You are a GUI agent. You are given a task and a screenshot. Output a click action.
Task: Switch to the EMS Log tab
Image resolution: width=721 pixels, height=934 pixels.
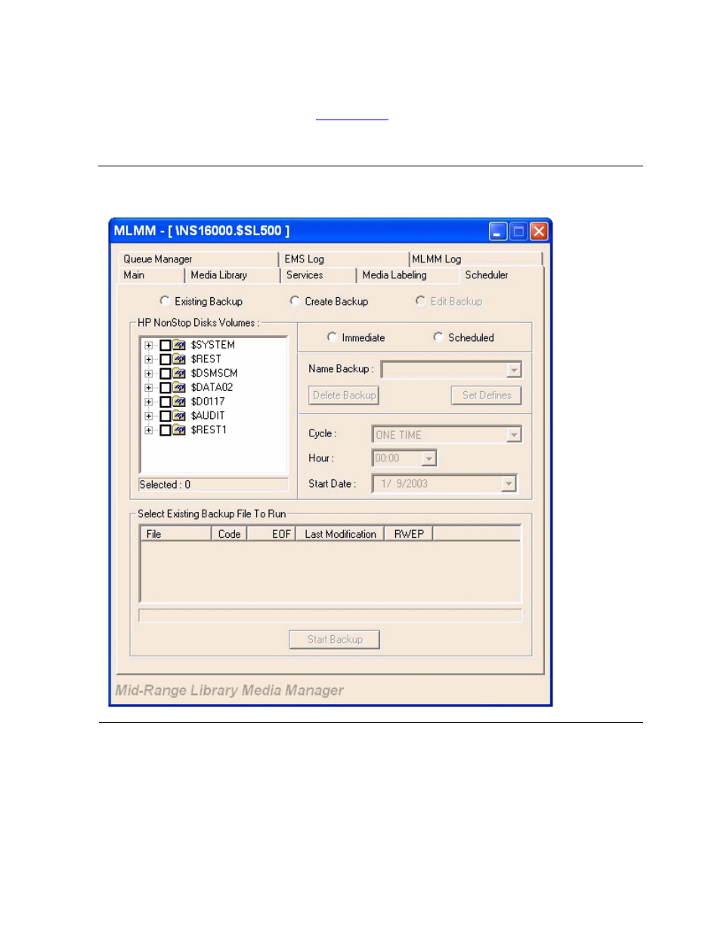point(344,259)
